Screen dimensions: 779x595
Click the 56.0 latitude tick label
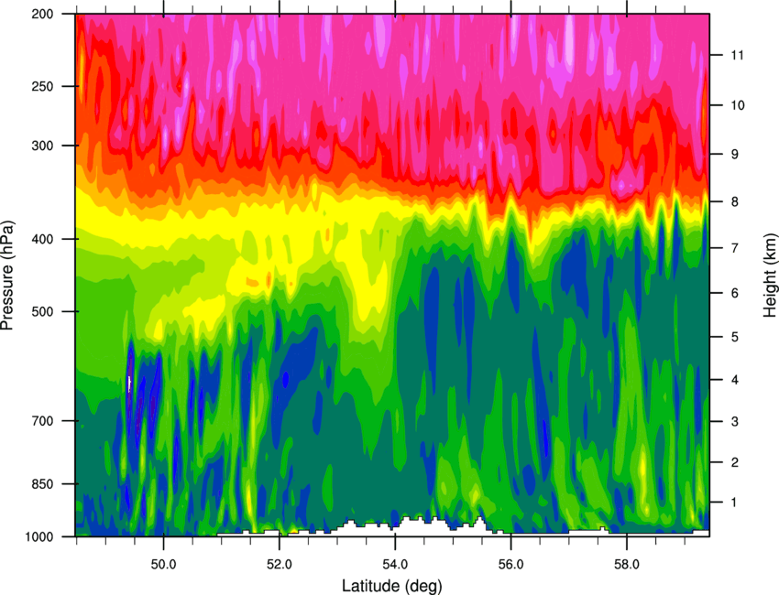pos(510,565)
